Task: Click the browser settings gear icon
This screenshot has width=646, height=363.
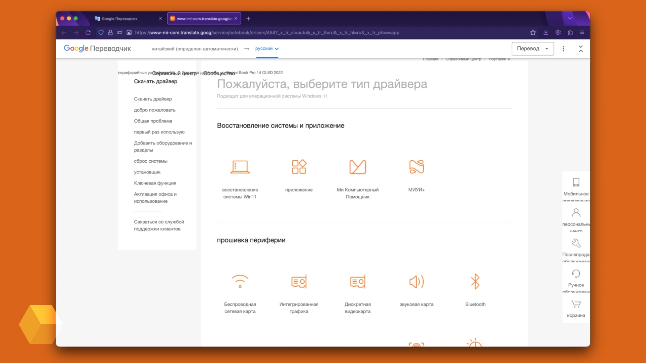Action: pyautogui.click(x=558, y=33)
